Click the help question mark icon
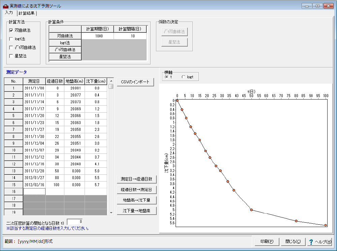 pos(311,242)
